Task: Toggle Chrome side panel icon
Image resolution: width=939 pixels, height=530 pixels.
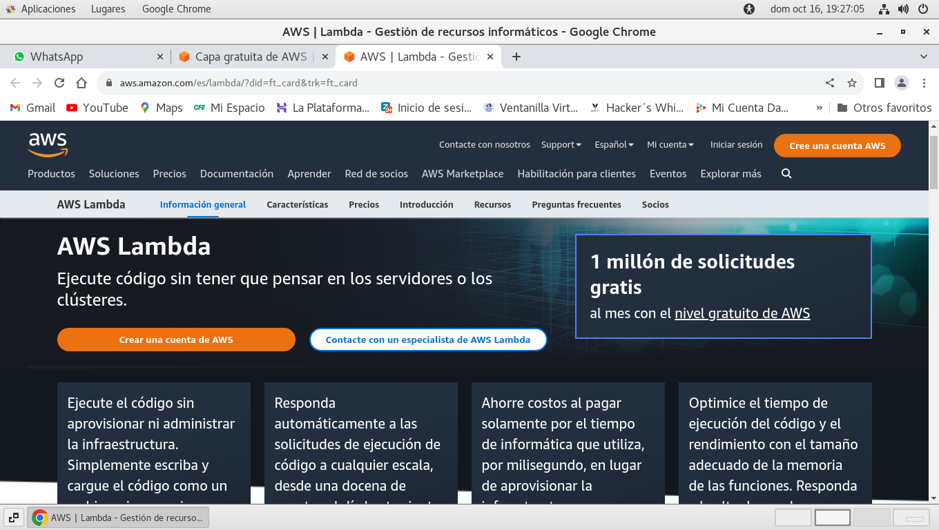Action: coord(879,83)
